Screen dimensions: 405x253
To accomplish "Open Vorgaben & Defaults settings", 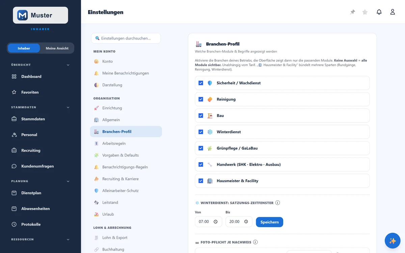I will (x=126, y=155).
